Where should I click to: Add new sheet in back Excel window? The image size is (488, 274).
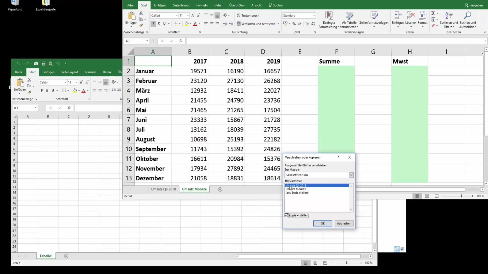coord(66,256)
